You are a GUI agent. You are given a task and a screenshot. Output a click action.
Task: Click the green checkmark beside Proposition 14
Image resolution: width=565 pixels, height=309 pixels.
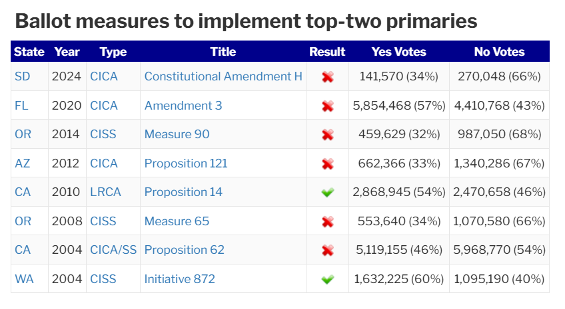tap(327, 192)
